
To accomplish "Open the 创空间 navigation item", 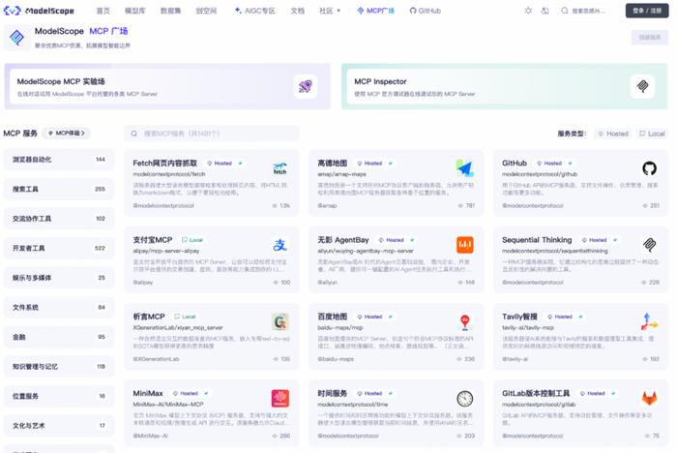I will click(206, 11).
